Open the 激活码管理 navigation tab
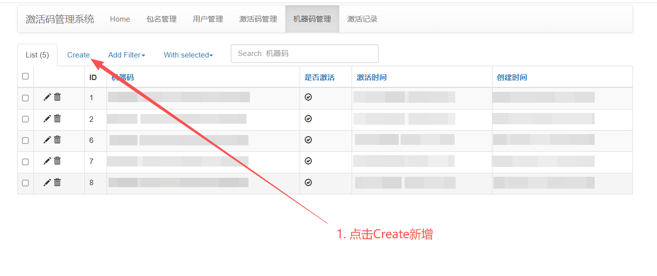657x276 pixels. [x=258, y=19]
